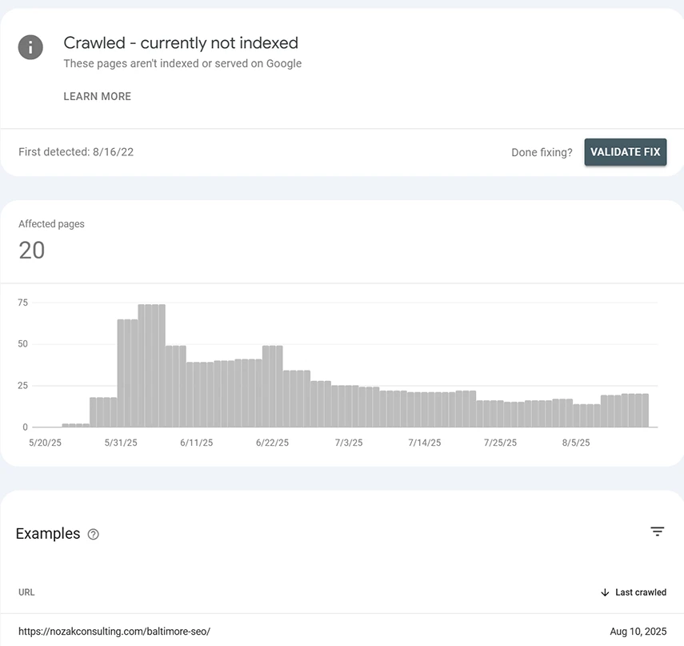
Task: Open the nozakconsulting.com/baltimore-seo/ URL row
Action: click(x=113, y=631)
